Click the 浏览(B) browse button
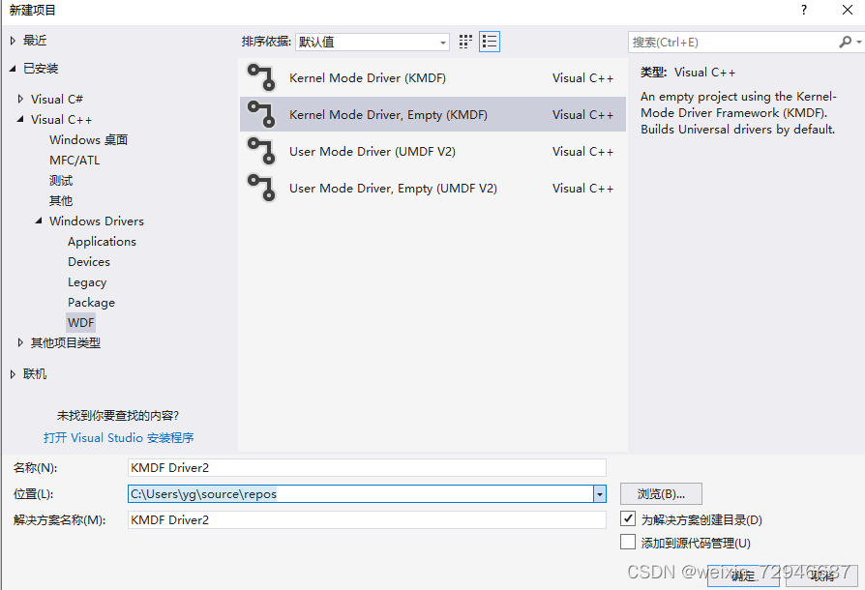865x590 pixels. pos(661,493)
